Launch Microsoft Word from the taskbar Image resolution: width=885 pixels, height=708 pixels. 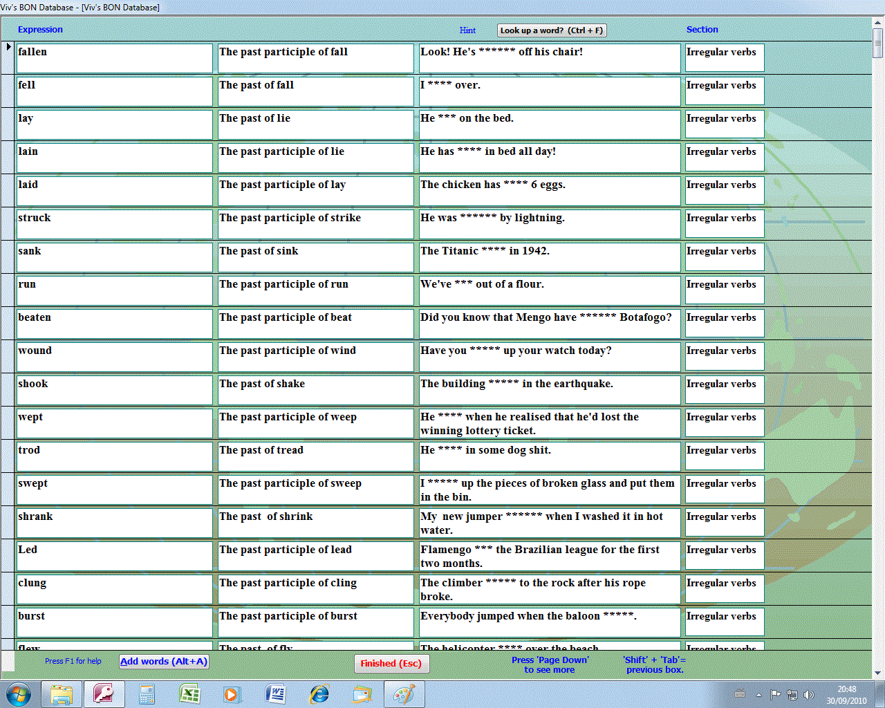(275, 694)
